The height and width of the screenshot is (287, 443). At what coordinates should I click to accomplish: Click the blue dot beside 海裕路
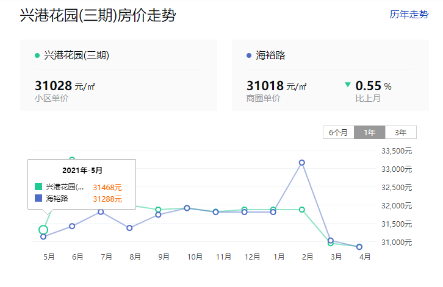click(x=249, y=55)
